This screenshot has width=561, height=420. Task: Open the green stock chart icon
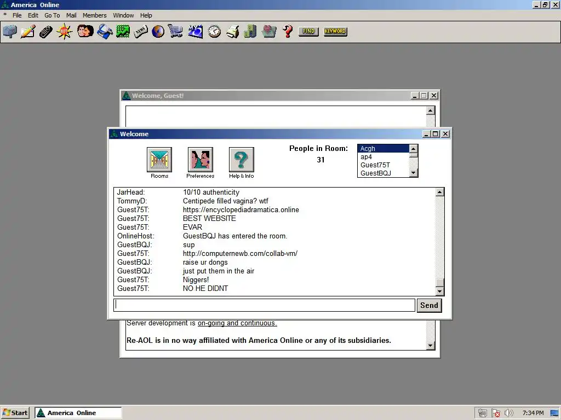[x=123, y=31]
